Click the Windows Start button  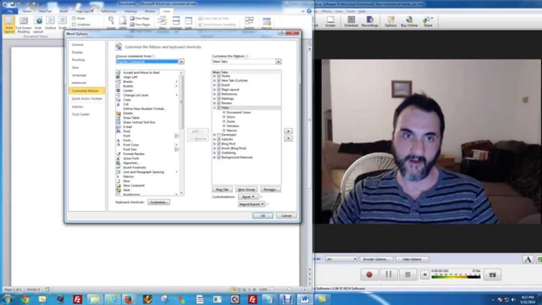point(7,299)
